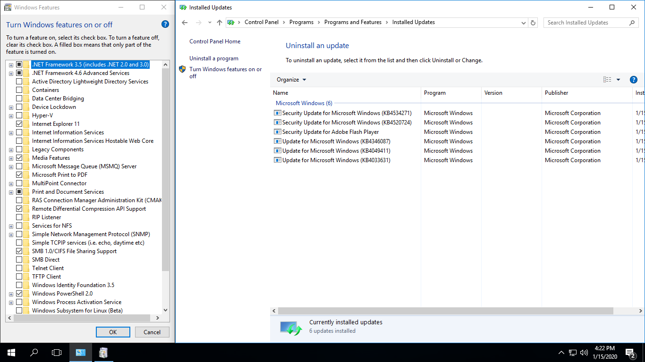Viewport: 645px width, 362px height.
Task: Open Task View on the taskbar
Action: [x=57, y=353]
